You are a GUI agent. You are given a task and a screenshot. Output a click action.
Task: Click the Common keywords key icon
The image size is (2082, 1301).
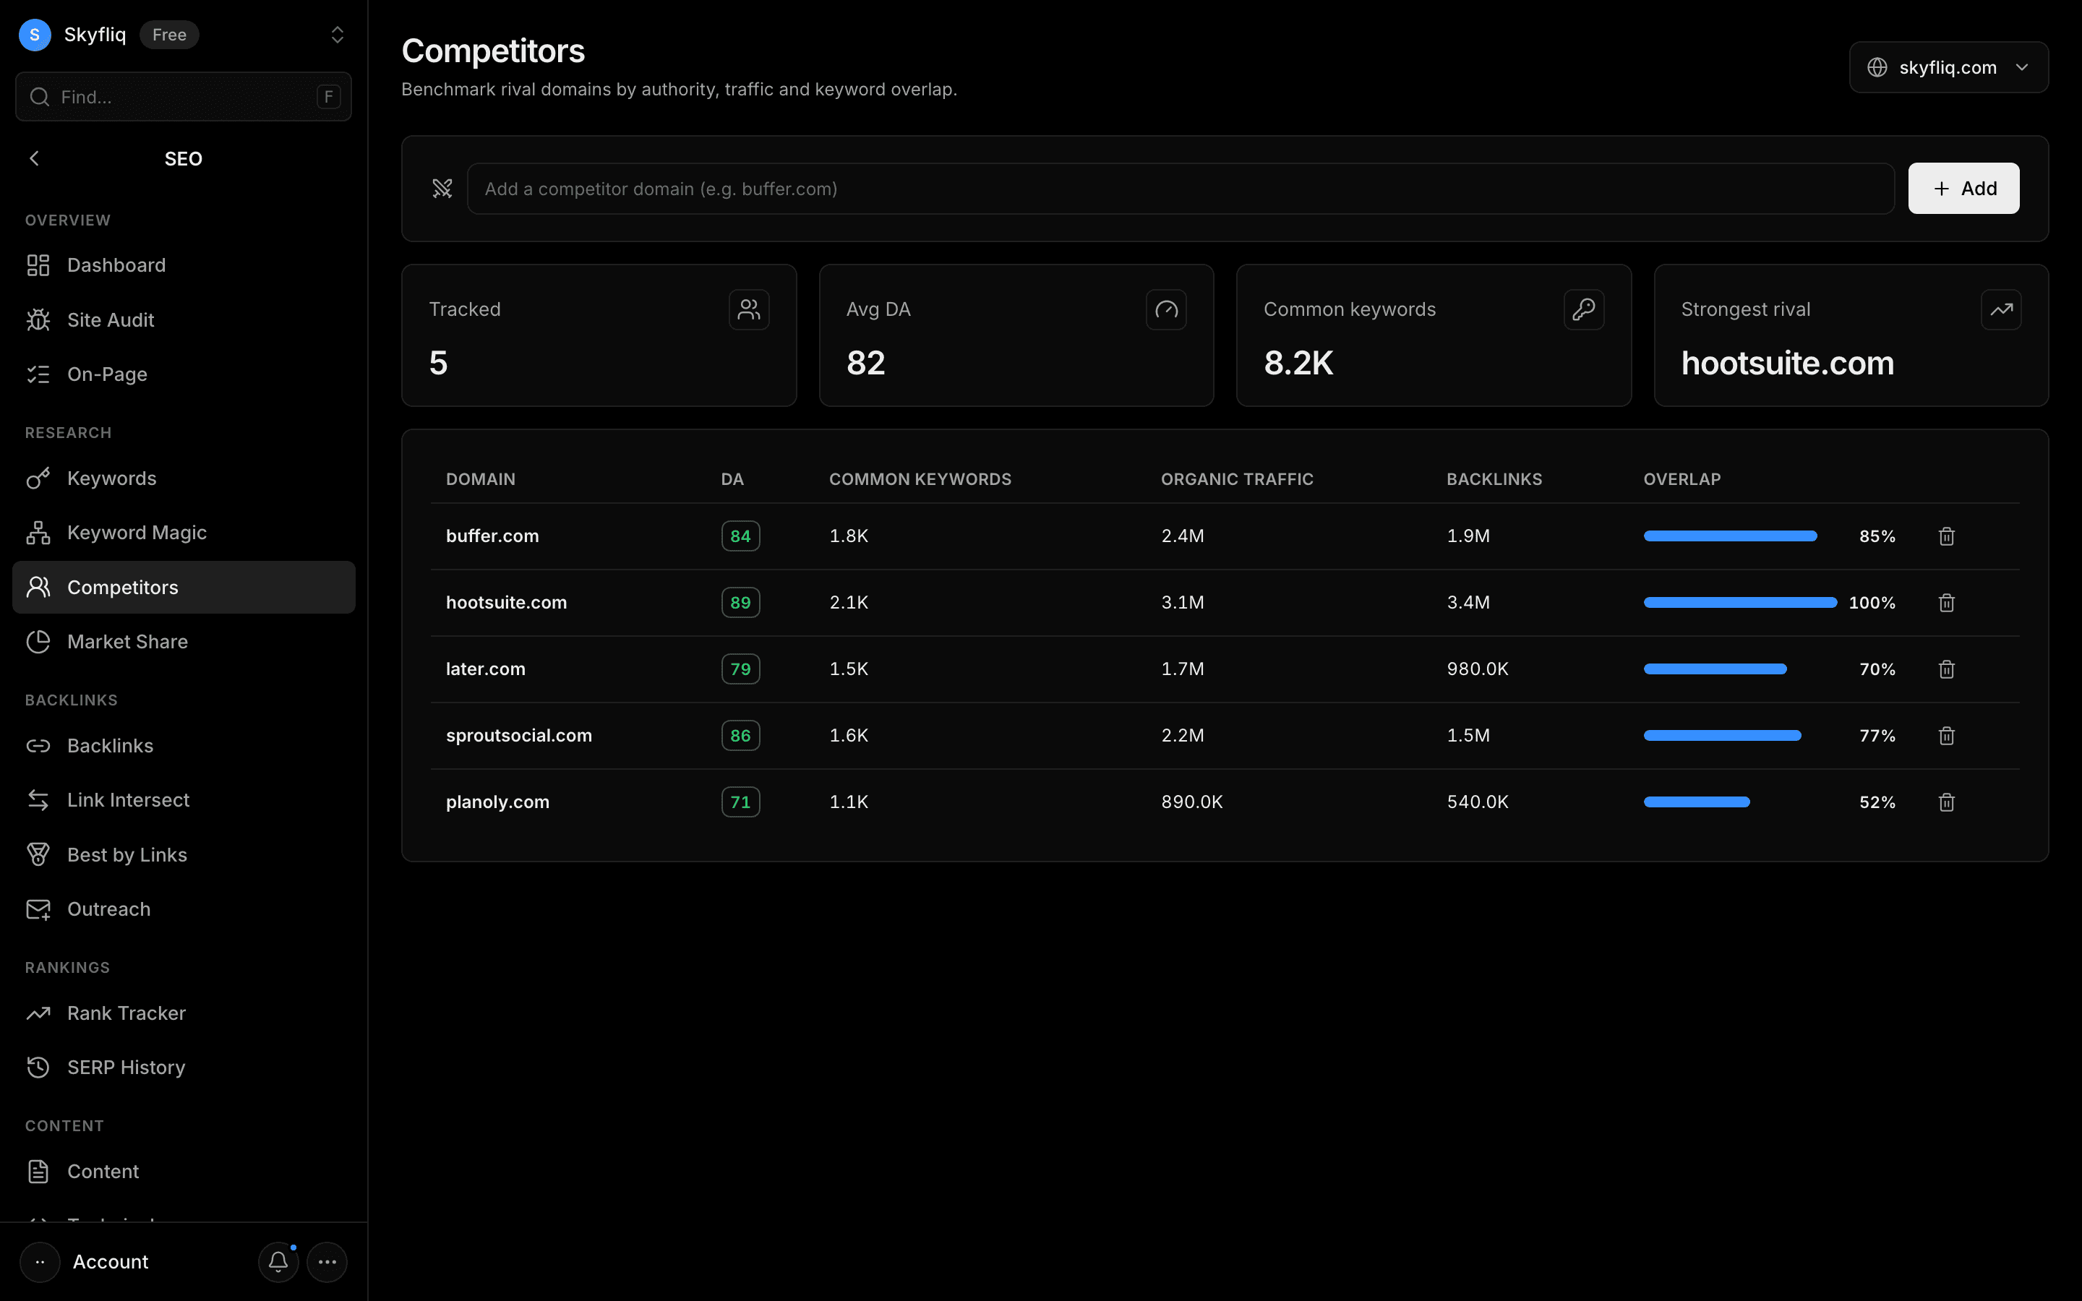pos(1583,310)
